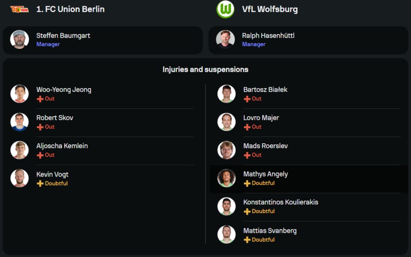Click Konstantinos Koulierakis's player avatar
The width and height of the screenshot is (411, 257).
[x=226, y=207]
